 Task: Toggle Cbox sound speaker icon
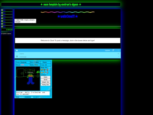point(118,54)
